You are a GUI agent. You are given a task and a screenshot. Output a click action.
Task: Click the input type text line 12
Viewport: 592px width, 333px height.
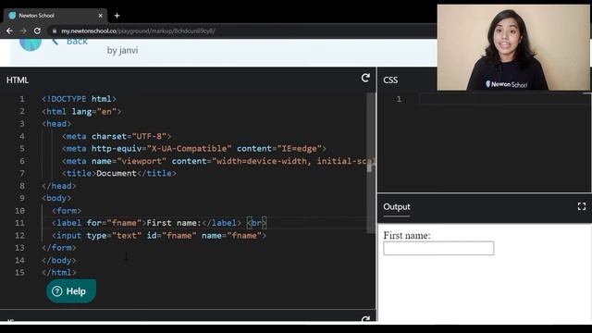coord(159,235)
